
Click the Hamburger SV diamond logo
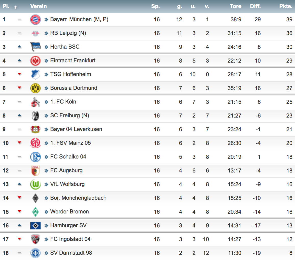[x=35, y=225]
